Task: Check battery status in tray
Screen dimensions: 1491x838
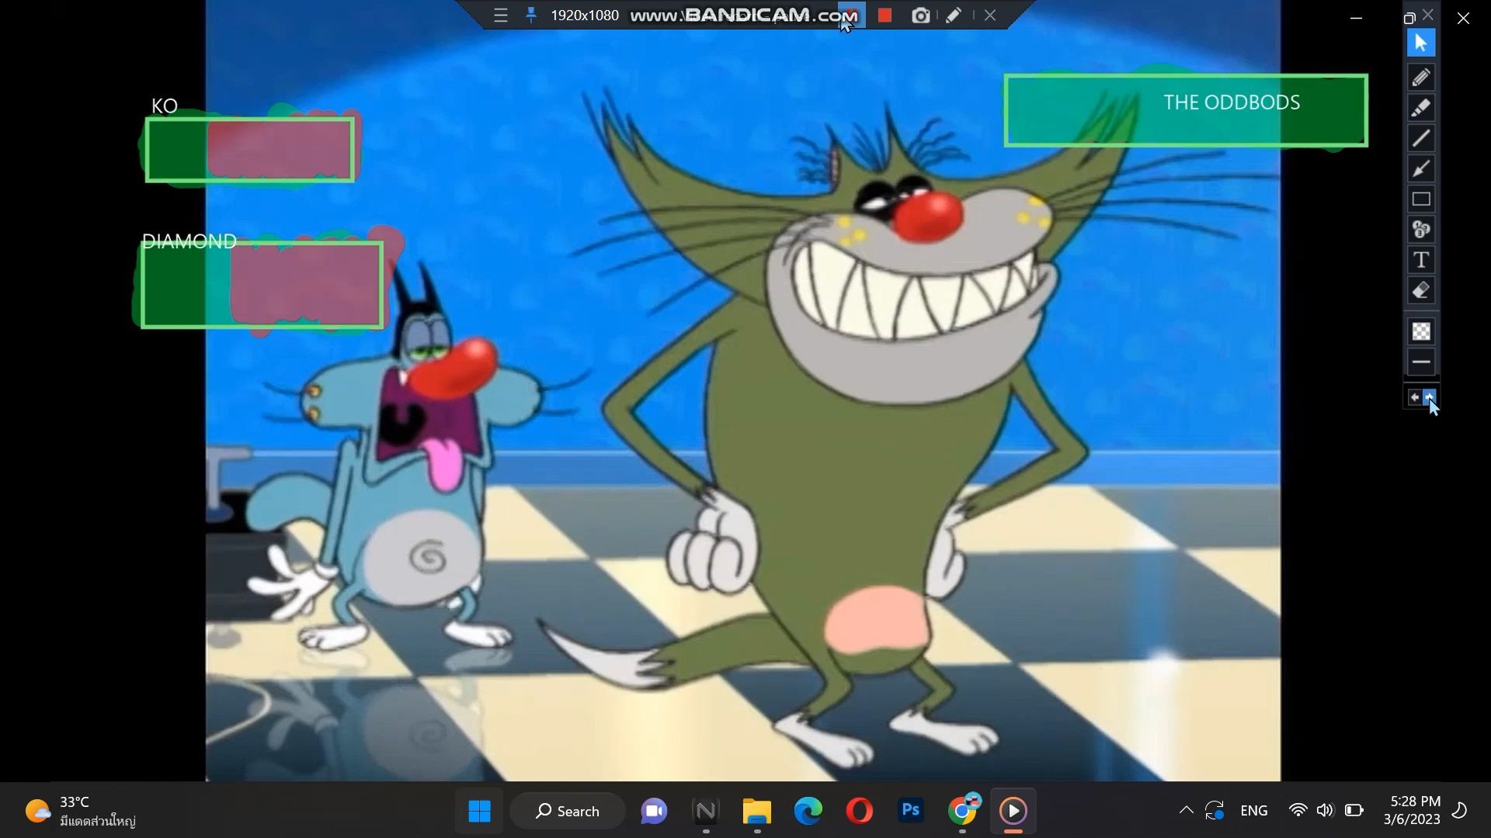Action: pos(1354,811)
